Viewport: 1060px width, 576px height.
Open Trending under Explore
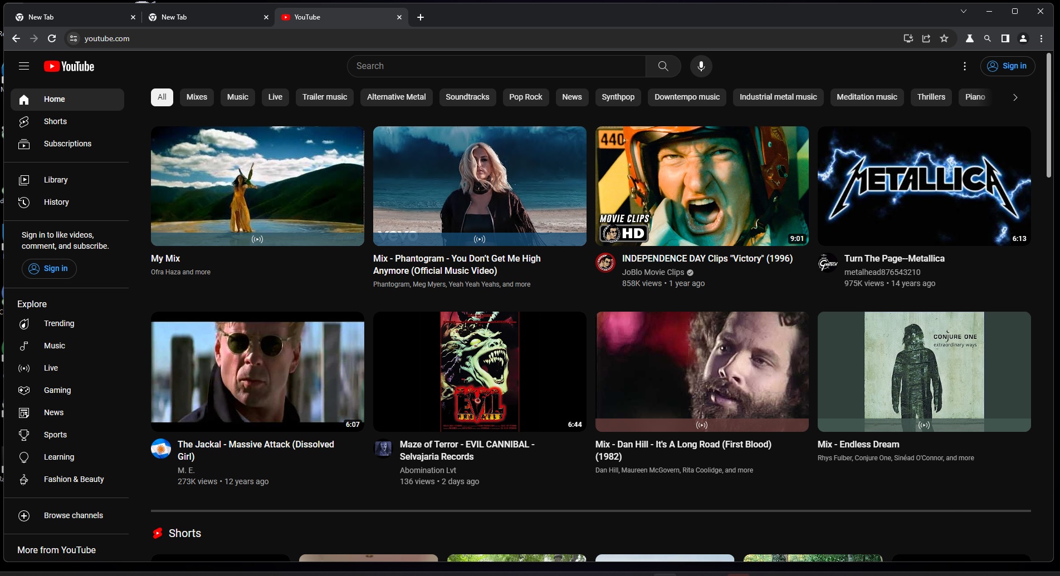[67, 323]
